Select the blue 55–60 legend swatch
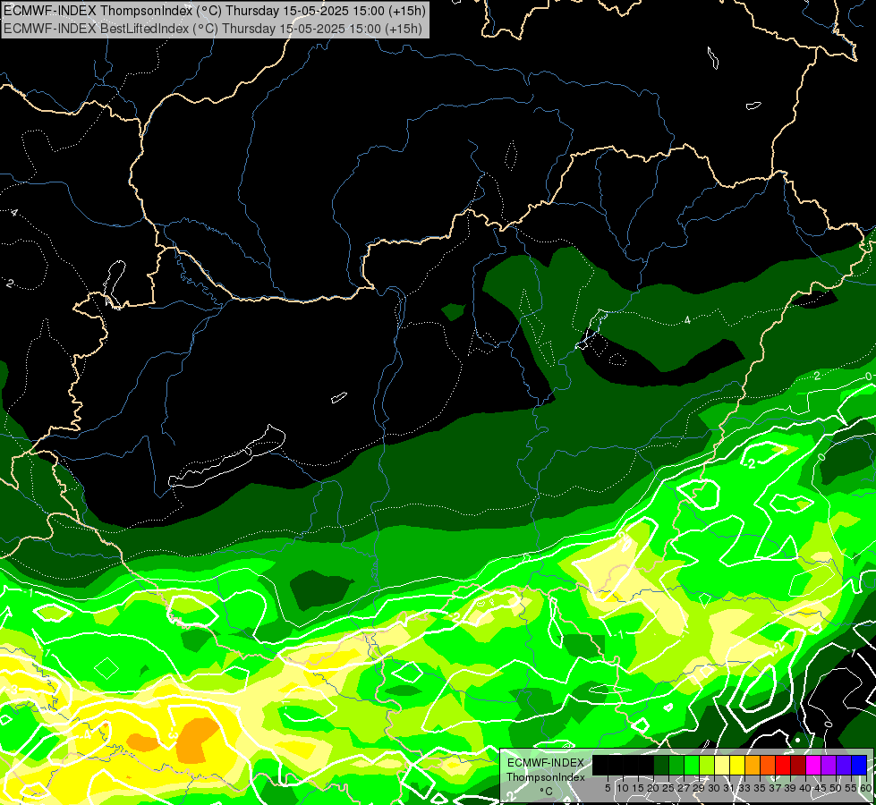This screenshot has height=805, width=876. 859,765
